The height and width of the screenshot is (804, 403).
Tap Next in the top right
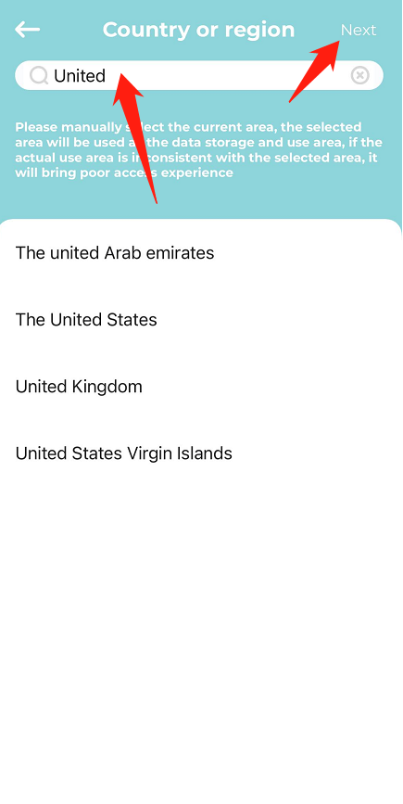[359, 31]
